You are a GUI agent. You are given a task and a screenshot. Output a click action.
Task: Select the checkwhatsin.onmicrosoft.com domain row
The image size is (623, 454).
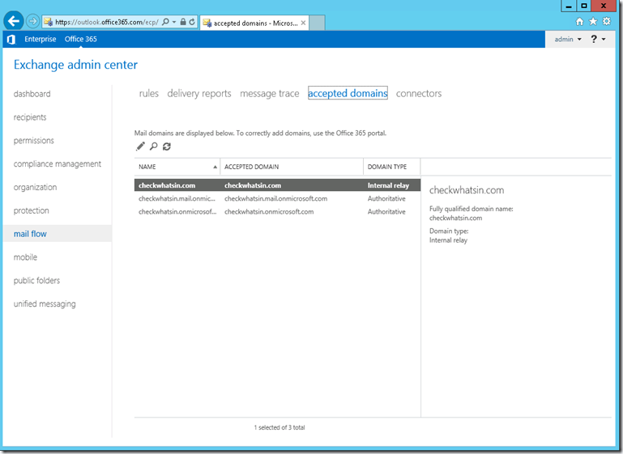point(277,211)
